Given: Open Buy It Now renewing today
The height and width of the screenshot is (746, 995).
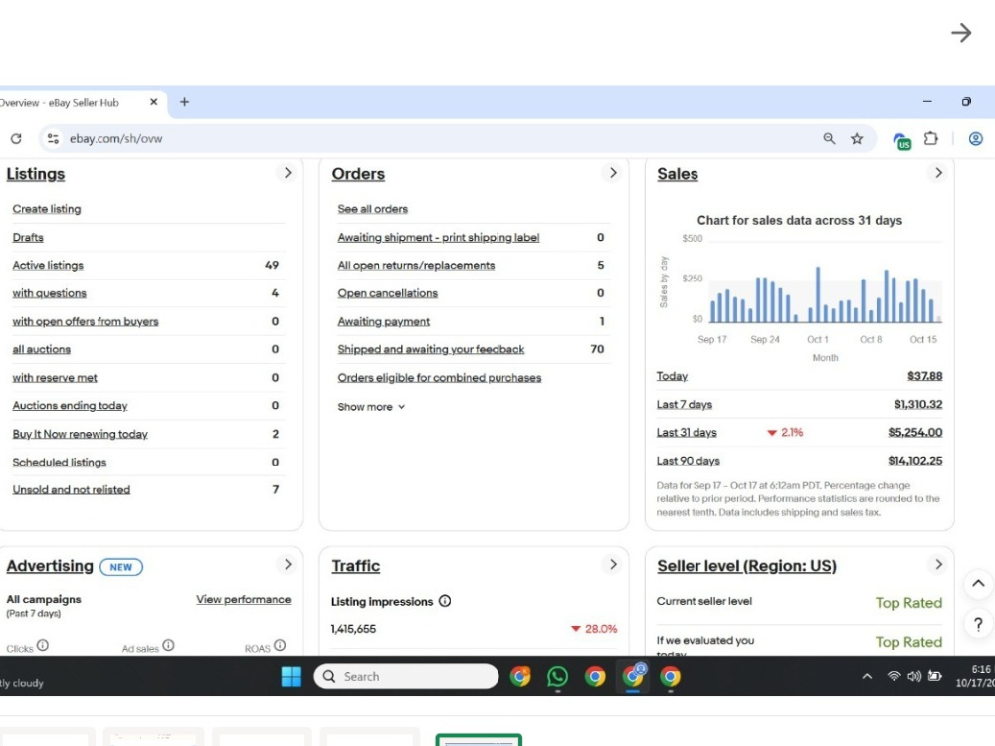Looking at the screenshot, I should (80, 434).
